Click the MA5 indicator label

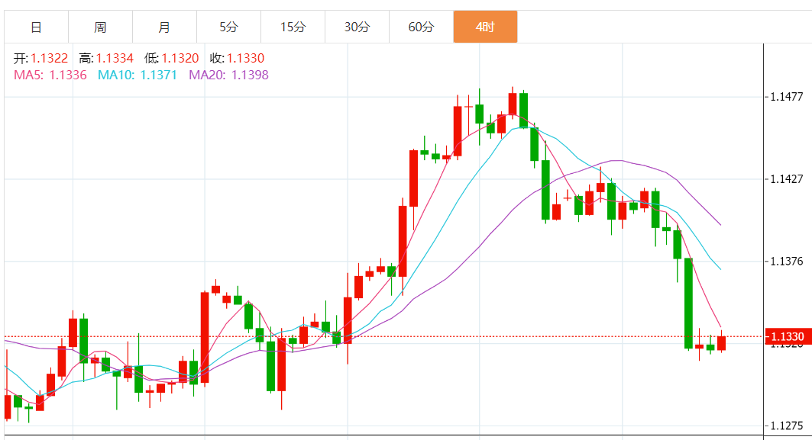click(x=50, y=75)
